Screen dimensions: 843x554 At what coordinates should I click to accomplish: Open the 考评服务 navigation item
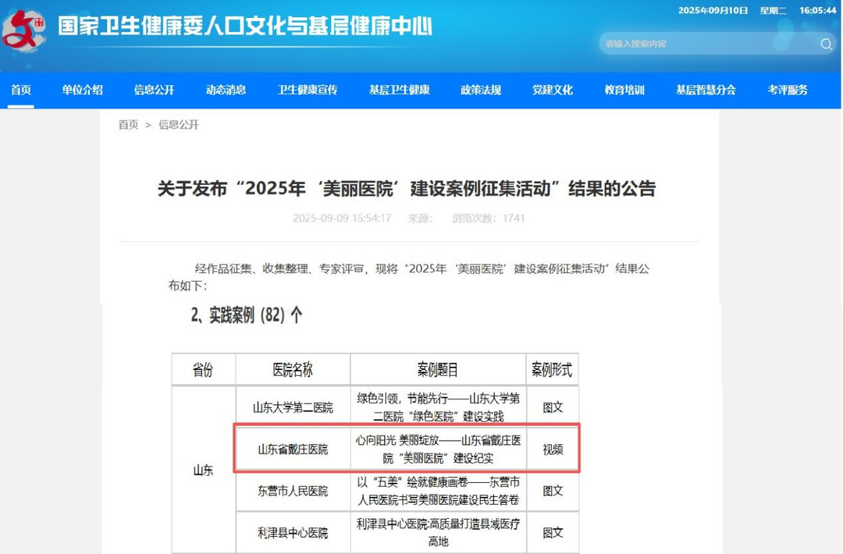pyautogui.click(x=788, y=90)
